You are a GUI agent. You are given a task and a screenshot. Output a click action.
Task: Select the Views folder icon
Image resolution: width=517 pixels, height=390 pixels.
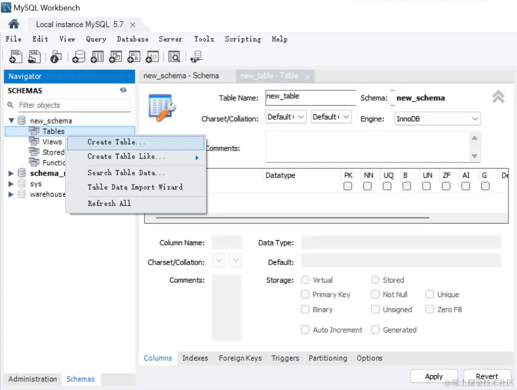34,142
